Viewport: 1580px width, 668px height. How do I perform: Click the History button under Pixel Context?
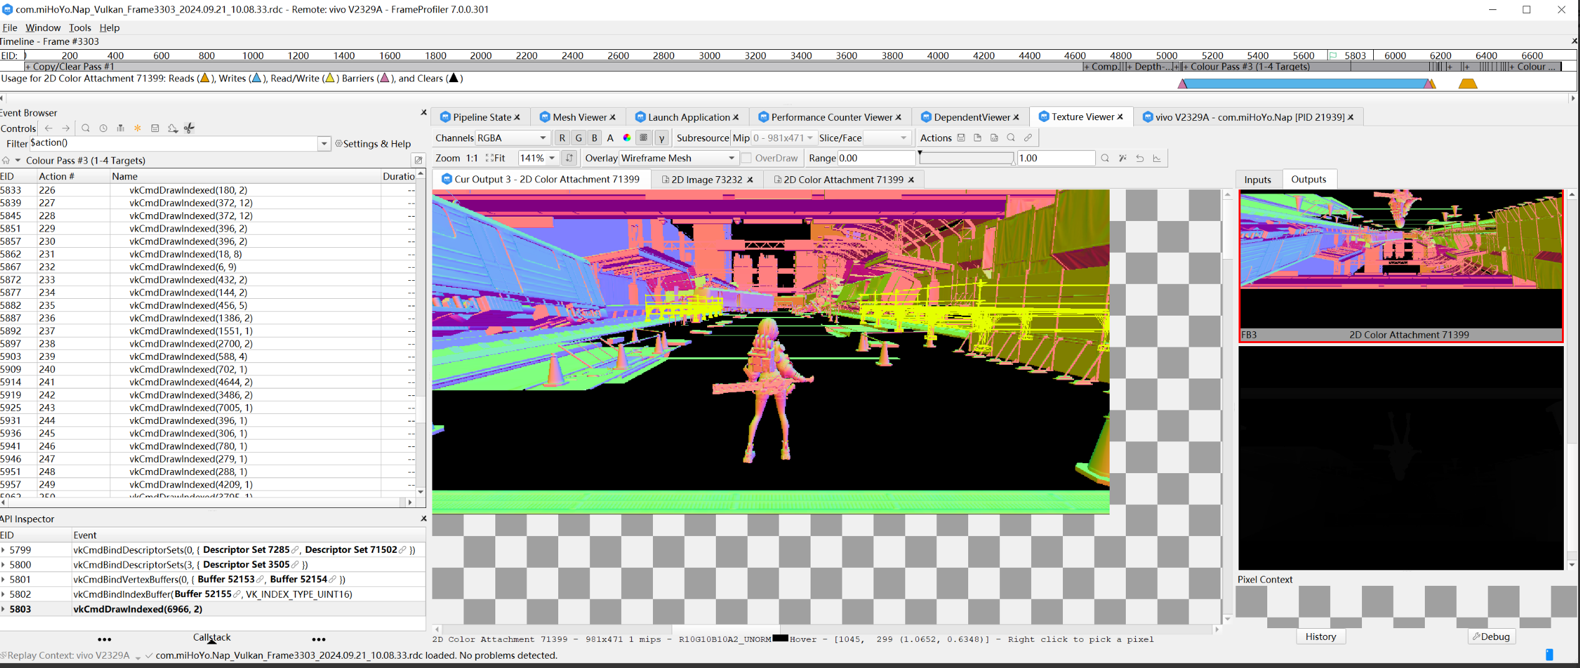point(1320,636)
